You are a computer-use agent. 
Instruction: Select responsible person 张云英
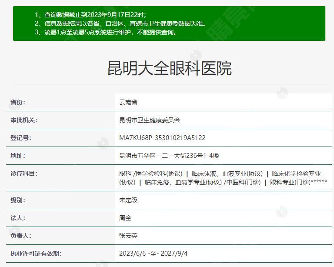[128, 236]
